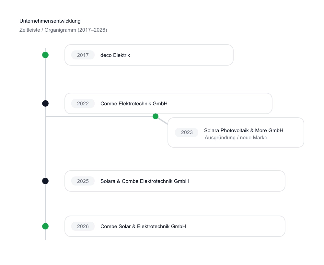Image resolution: width=324 pixels, height=265 pixels.
Task: Open Solara & Combe Elektrotechnik GmbH entry
Action: 145,181
